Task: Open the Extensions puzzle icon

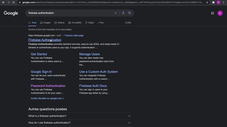Action: 213,2
